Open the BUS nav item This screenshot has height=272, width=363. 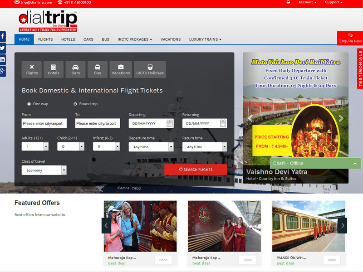pos(106,39)
